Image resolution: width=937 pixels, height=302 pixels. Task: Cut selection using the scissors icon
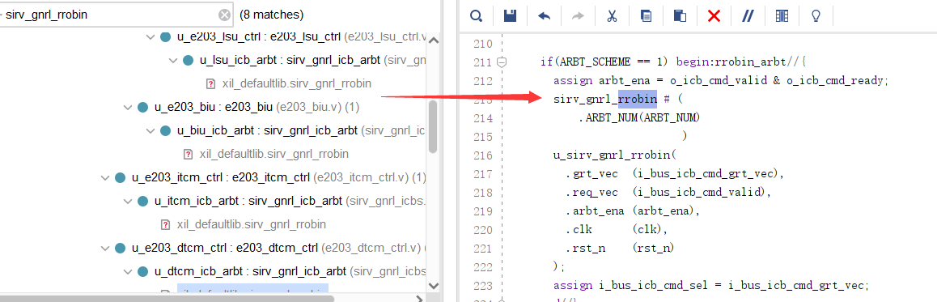(x=612, y=16)
